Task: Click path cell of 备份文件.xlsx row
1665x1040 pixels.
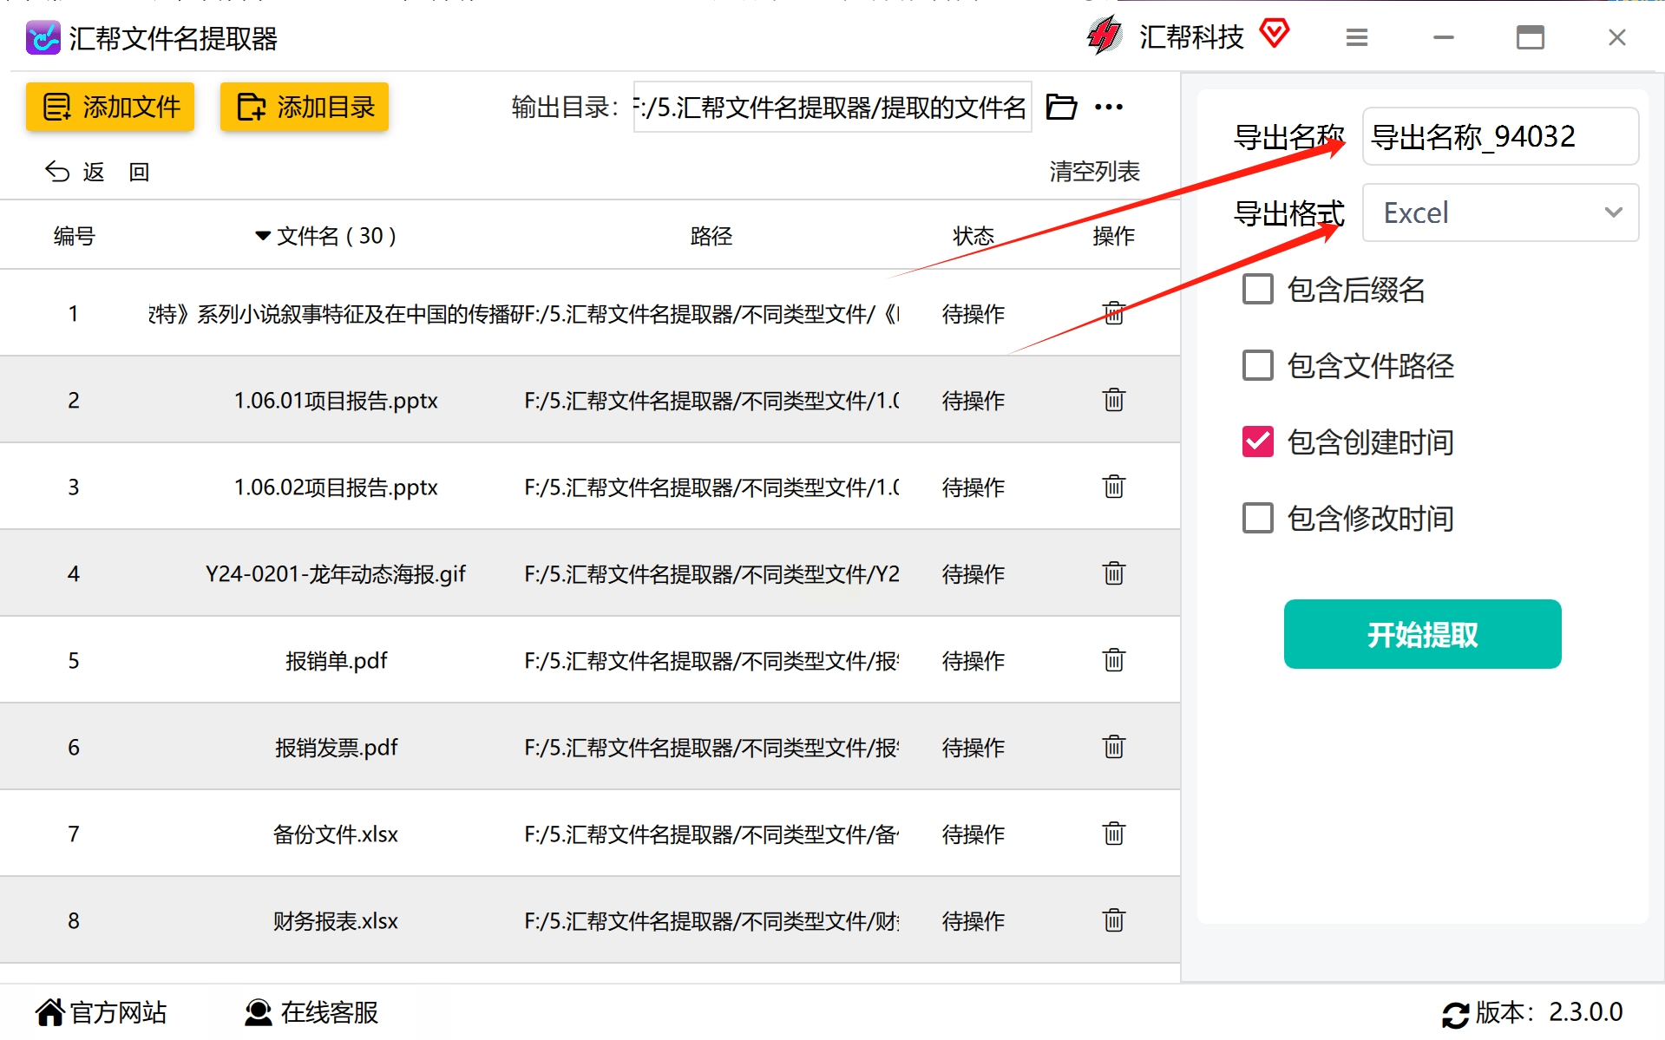Action: pos(711,834)
